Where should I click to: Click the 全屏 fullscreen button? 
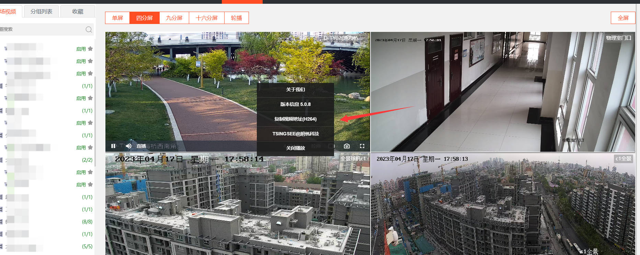623,18
